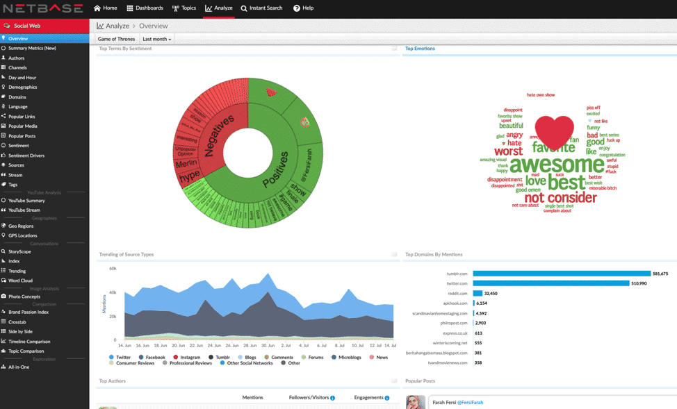The height and width of the screenshot is (409, 677).
Task: Open Instant Search magnifier icon
Action: tap(244, 8)
